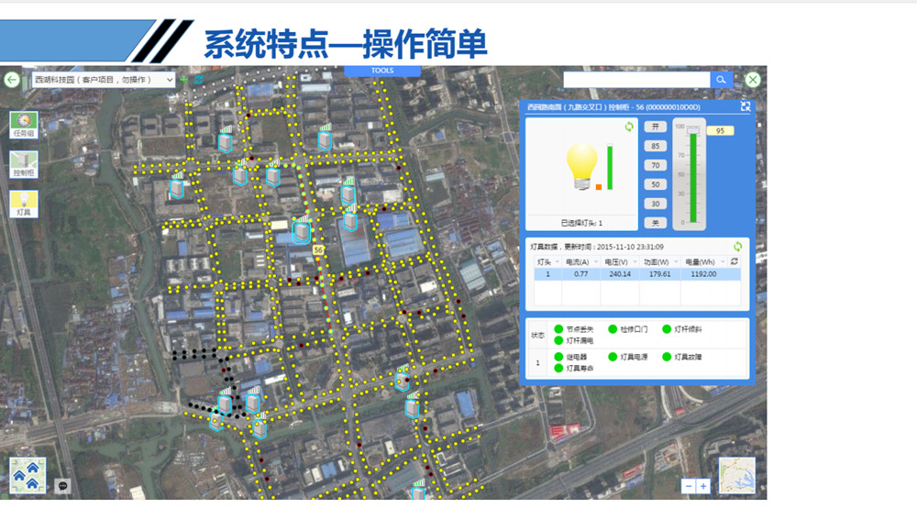917x531 pixels.
Task: Click the map search input field
Action: (x=636, y=80)
